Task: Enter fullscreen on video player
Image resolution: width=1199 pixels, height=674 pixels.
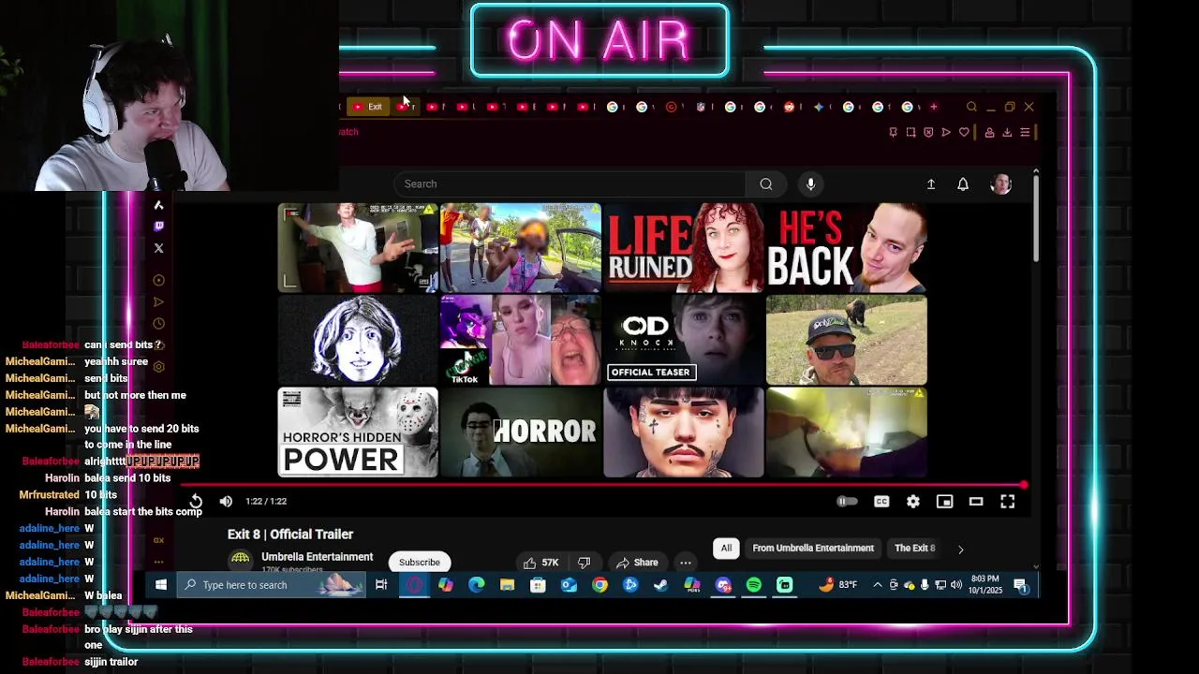Action: tap(1008, 502)
